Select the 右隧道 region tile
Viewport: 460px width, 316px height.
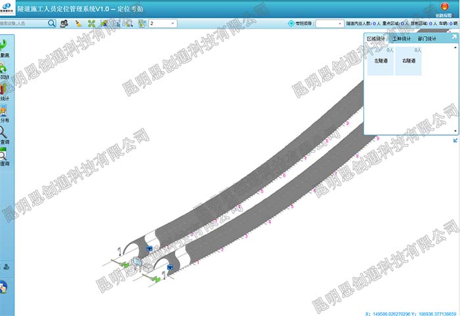click(x=408, y=61)
